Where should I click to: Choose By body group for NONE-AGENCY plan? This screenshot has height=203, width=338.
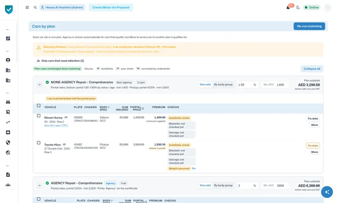(x=223, y=85)
